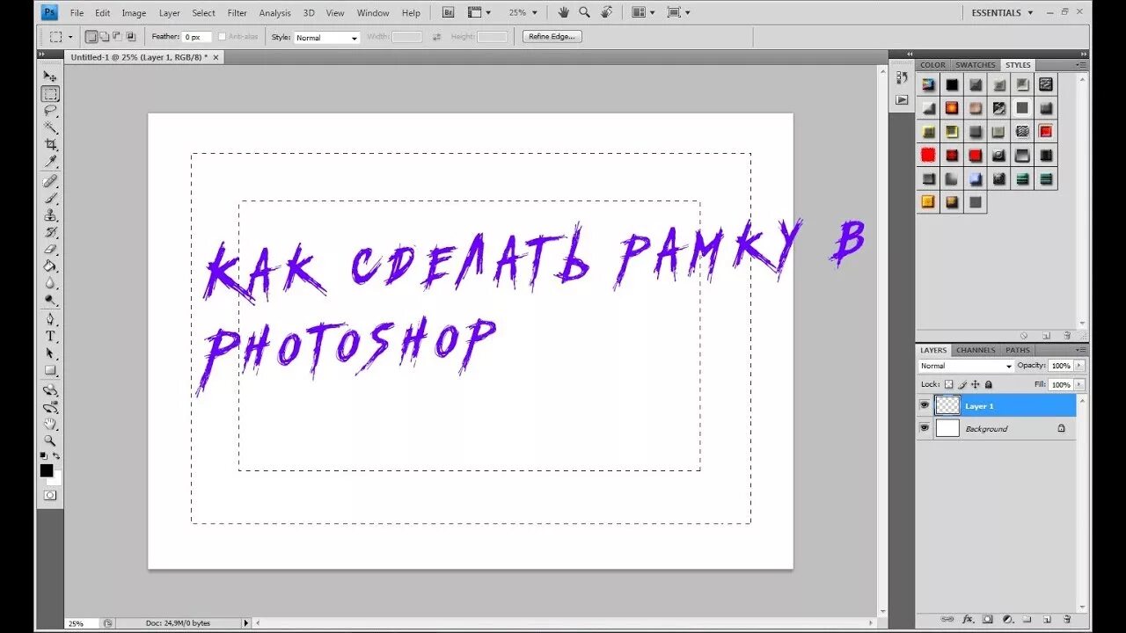Launch Adobe Bridge from application bar
Image resolution: width=1126 pixels, height=633 pixels.
pos(448,12)
